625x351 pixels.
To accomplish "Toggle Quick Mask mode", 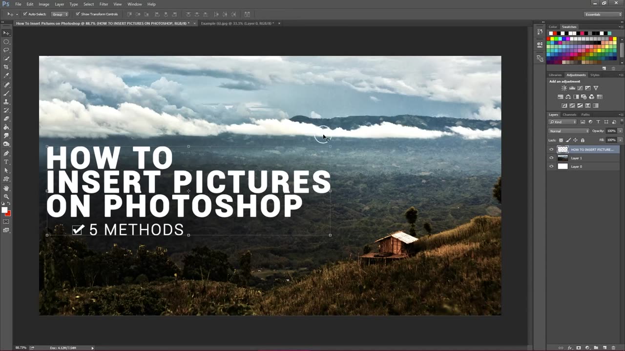I will tap(6, 221).
